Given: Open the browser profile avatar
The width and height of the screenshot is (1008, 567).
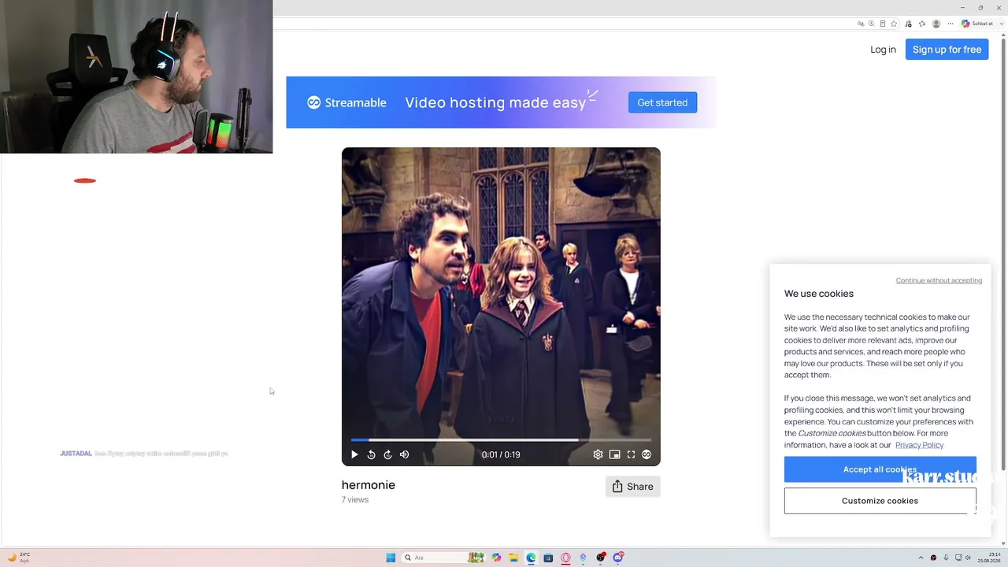Looking at the screenshot, I should pyautogui.click(x=936, y=24).
